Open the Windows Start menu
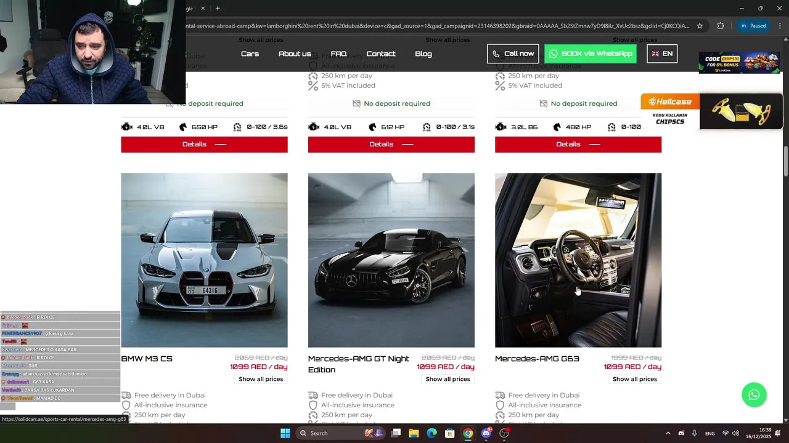 click(285, 433)
